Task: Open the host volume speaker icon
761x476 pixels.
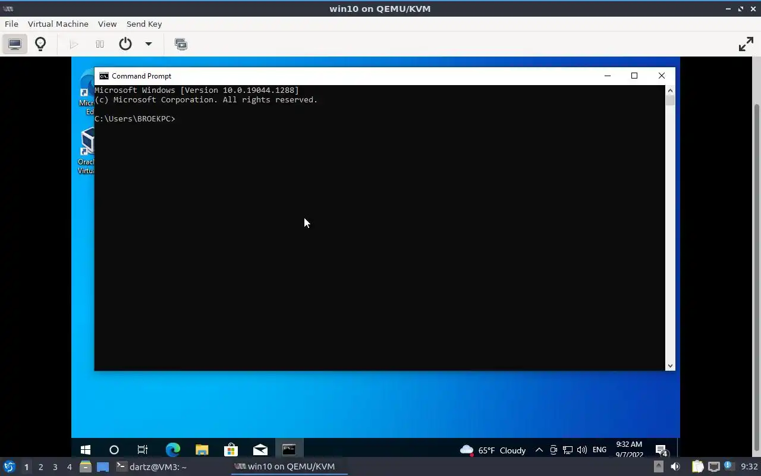Action: [675, 466]
